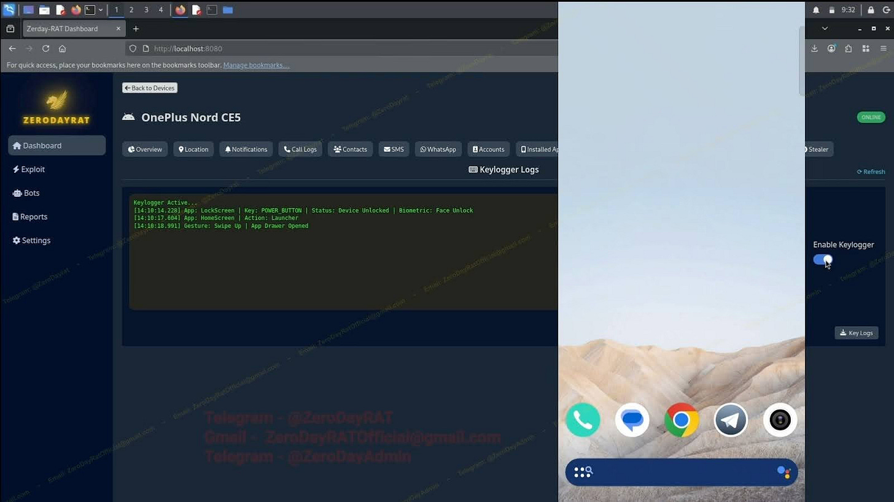Open the list all tabs chevron
Screen dimensions: 894x502
point(825,28)
